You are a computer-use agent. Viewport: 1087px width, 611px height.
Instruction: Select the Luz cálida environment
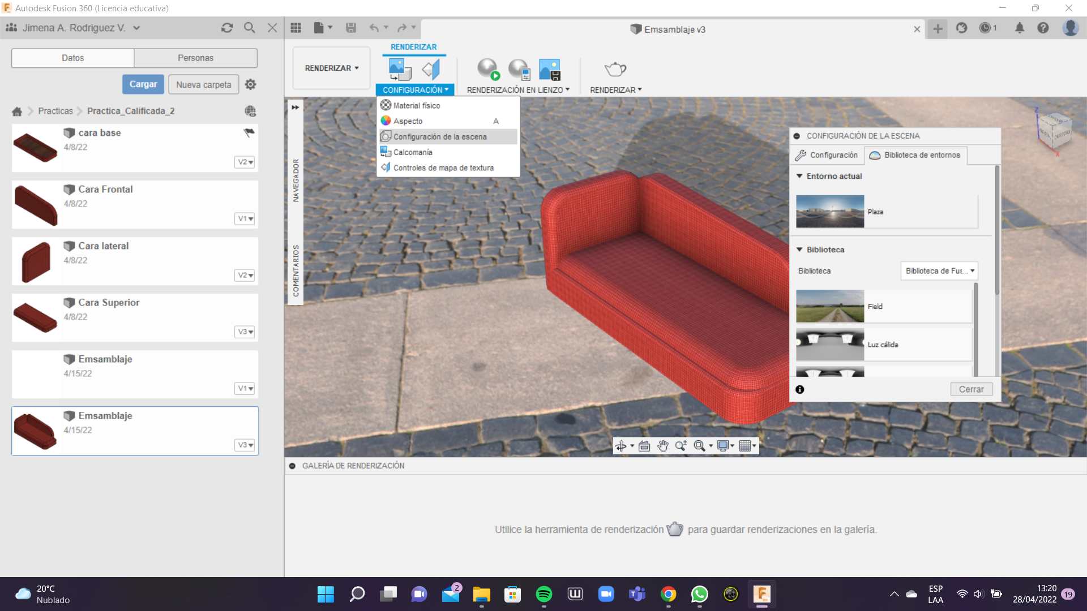[x=884, y=345]
